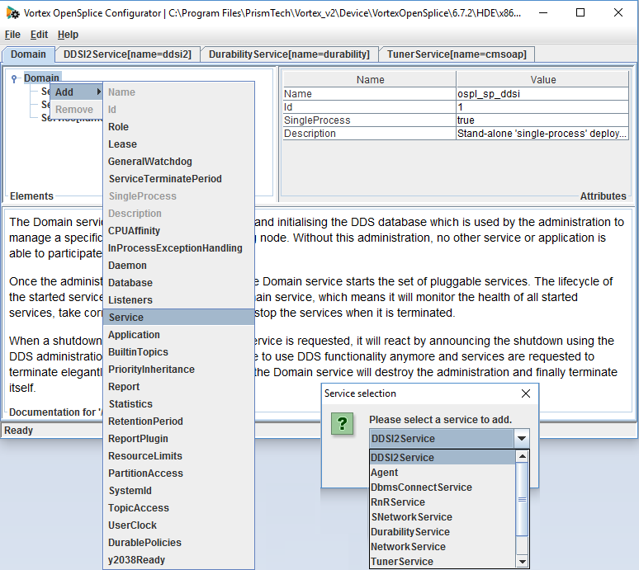Collapse the Domain tree node handle
Image resolution: width=639 pixels, height=570 pixels.
pyautogui.click(x=14, y=78)
